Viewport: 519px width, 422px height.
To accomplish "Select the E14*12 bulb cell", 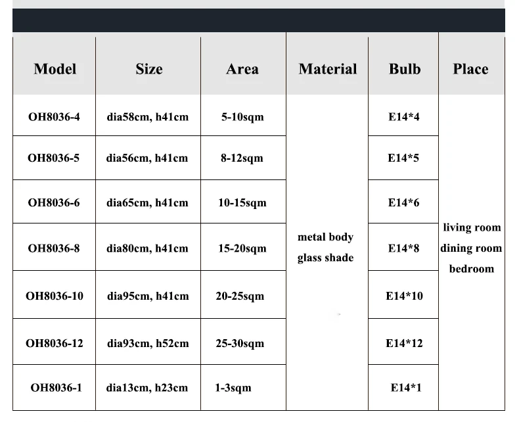I will coord(403,342).
